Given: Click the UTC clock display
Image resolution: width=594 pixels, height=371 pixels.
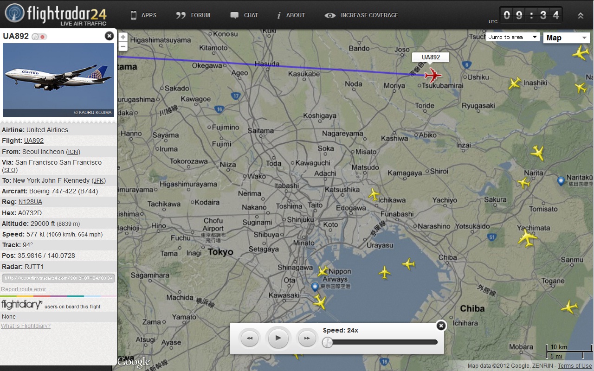Looking at the screenshot, I should 531,15.
